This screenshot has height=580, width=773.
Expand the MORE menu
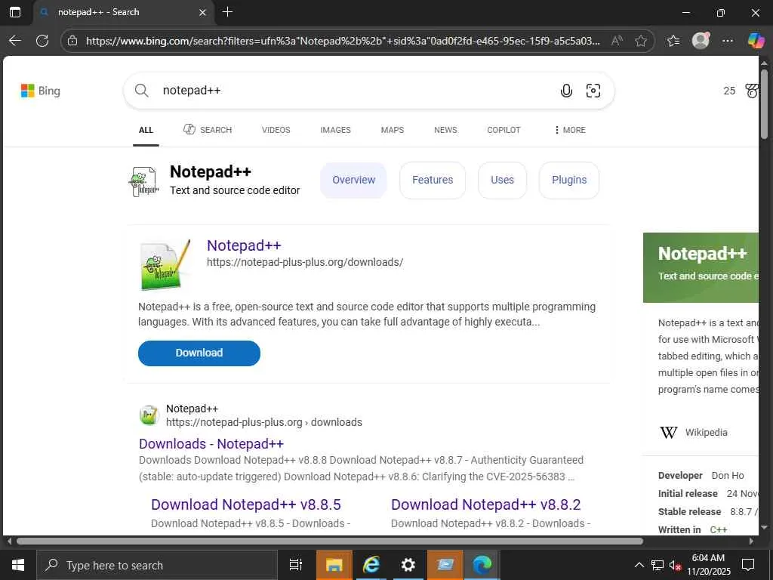point(570,130)
